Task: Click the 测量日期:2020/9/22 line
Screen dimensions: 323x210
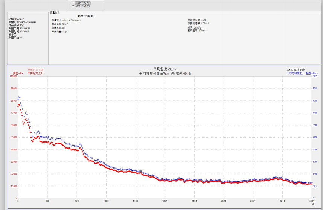Action: 19,28
